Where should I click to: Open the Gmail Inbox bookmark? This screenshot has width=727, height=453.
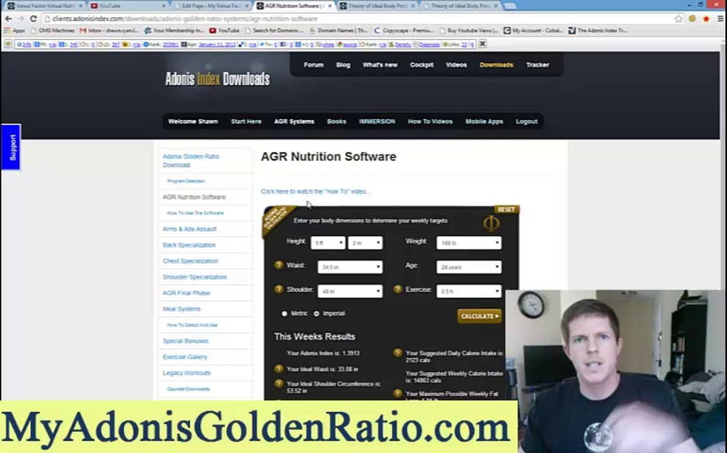tap(110, 31)
